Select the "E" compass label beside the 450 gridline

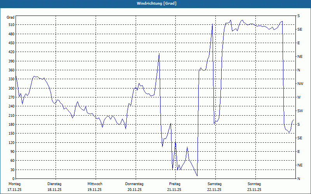click(x=299, y=43)
